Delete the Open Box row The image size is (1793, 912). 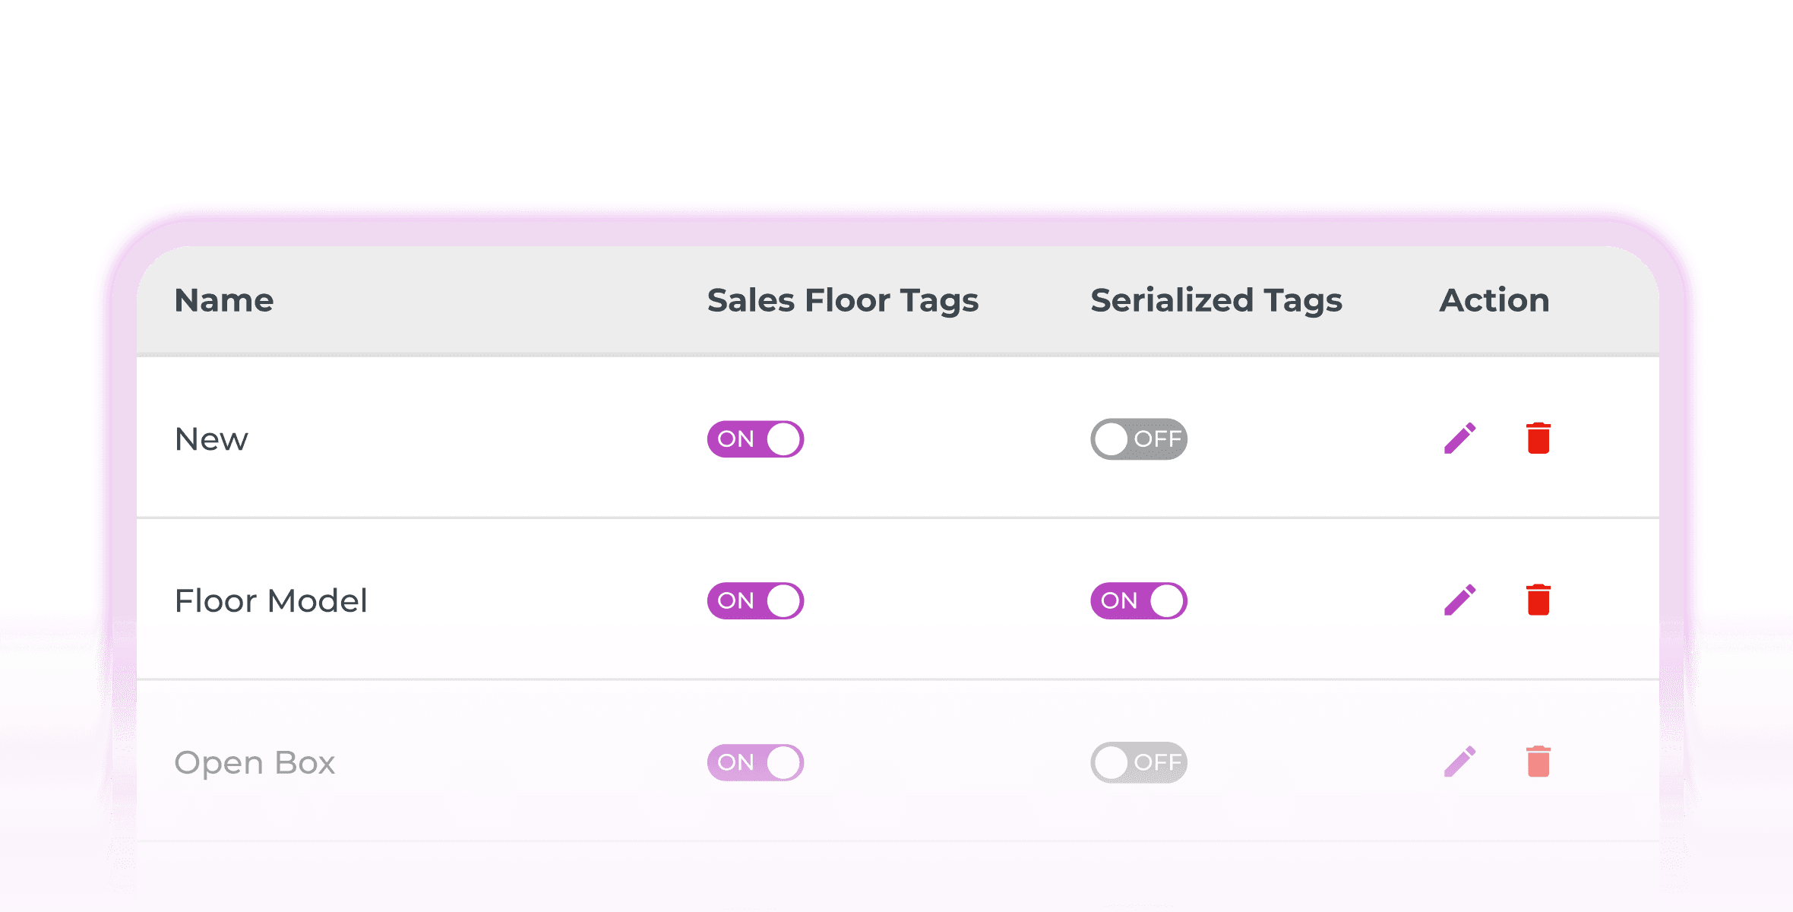pyautogui.click(x=1538, y=762)
